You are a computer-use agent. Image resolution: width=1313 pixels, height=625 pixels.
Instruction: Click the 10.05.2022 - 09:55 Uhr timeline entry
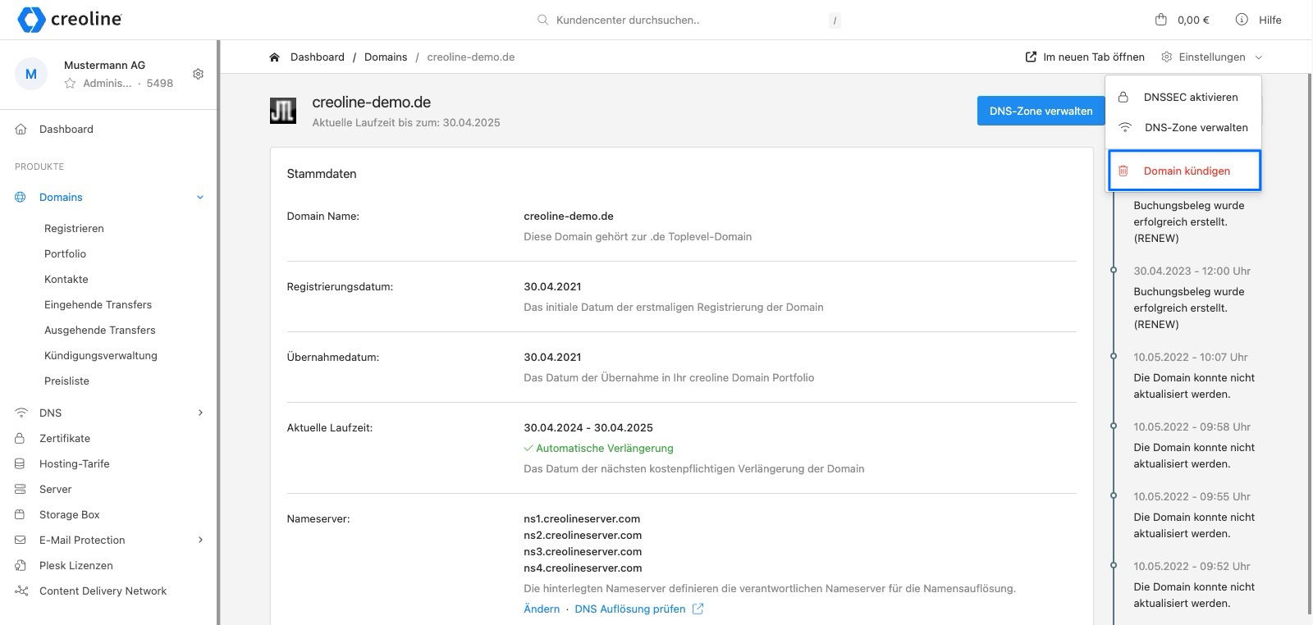pyautogui.click(x=1192, y=496)
